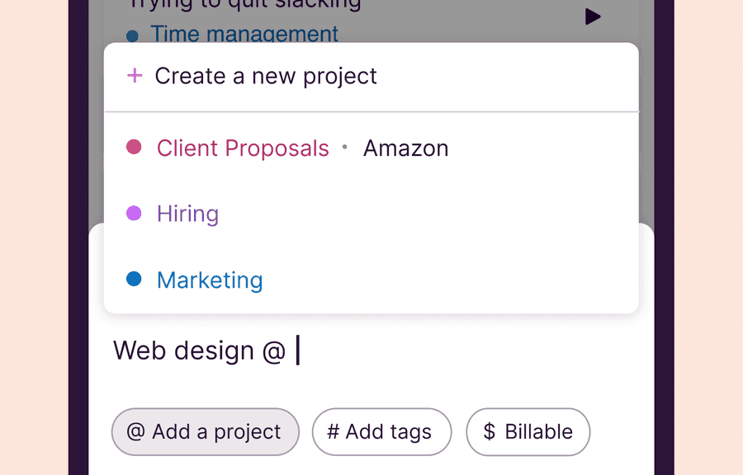This screenshot has height=475, width=743.
Task: Click the Amazon client label
Action: point(405,148)
